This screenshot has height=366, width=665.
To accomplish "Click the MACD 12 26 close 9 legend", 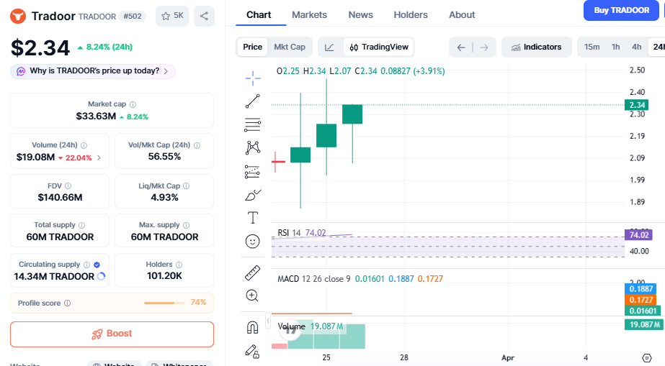I will [x=314, y=279].
